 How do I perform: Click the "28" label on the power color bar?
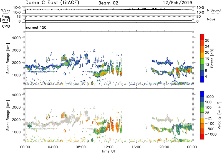pyautogui.click(x=207, y=40)
